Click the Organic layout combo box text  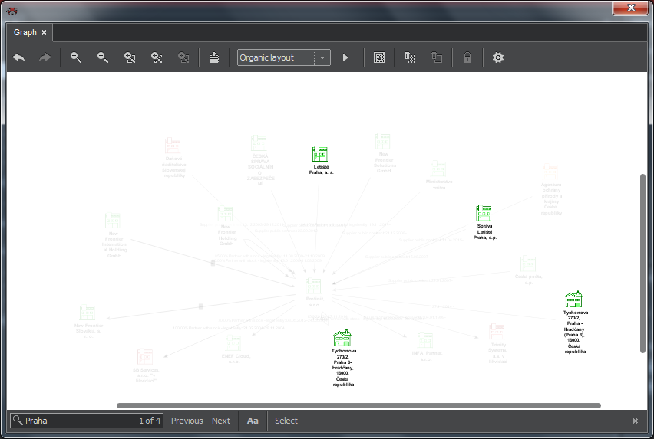tap(275, 57)
